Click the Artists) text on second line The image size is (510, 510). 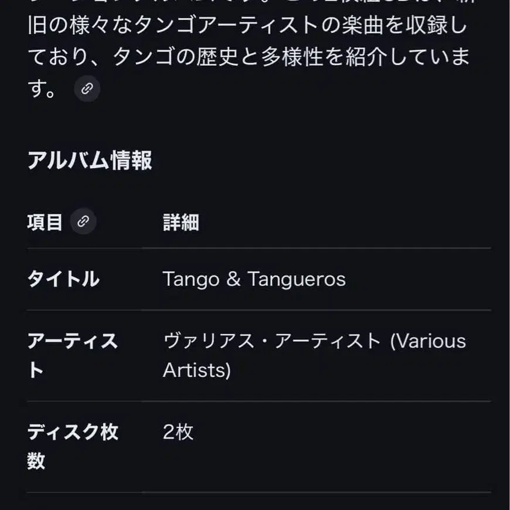click(x=196, y=370)
